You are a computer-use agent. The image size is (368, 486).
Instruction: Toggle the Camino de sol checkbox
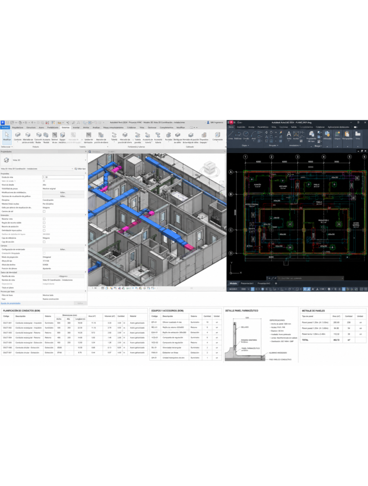pyautogui.click(x=44, y=211)
